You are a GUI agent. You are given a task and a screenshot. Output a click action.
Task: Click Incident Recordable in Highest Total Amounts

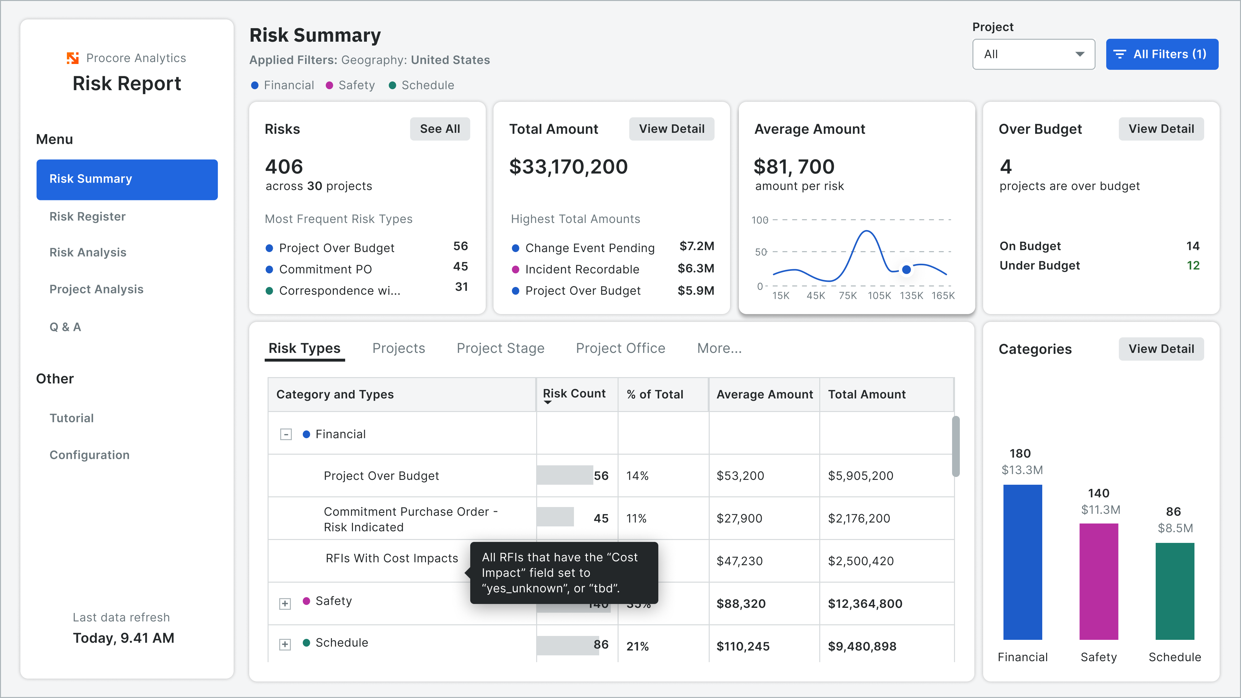coord(582,269)
